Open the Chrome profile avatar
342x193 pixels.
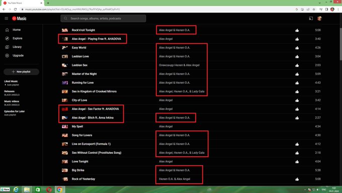pos(332,9)
